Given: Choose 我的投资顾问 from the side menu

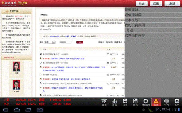Looking at the screenshot, I should point(153,25).
